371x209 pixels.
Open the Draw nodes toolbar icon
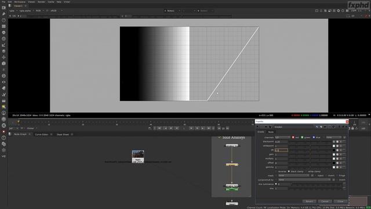(3, 14)
